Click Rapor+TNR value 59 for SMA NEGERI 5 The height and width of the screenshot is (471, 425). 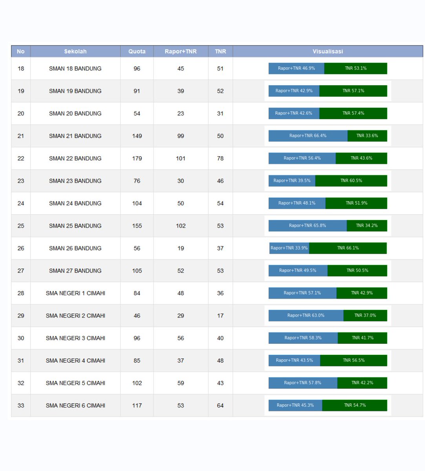(x=181, y=383)
